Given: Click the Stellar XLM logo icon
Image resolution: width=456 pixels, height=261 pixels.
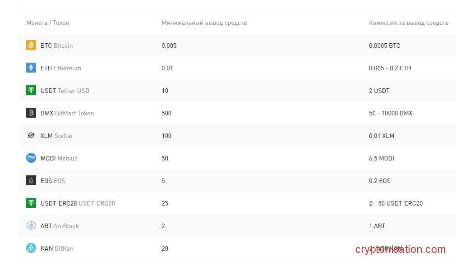Looking at the screenshot, I should (31, 135).
